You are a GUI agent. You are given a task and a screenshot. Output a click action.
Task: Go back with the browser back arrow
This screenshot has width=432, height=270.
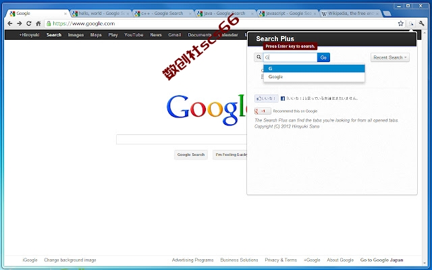pos(10,24)
